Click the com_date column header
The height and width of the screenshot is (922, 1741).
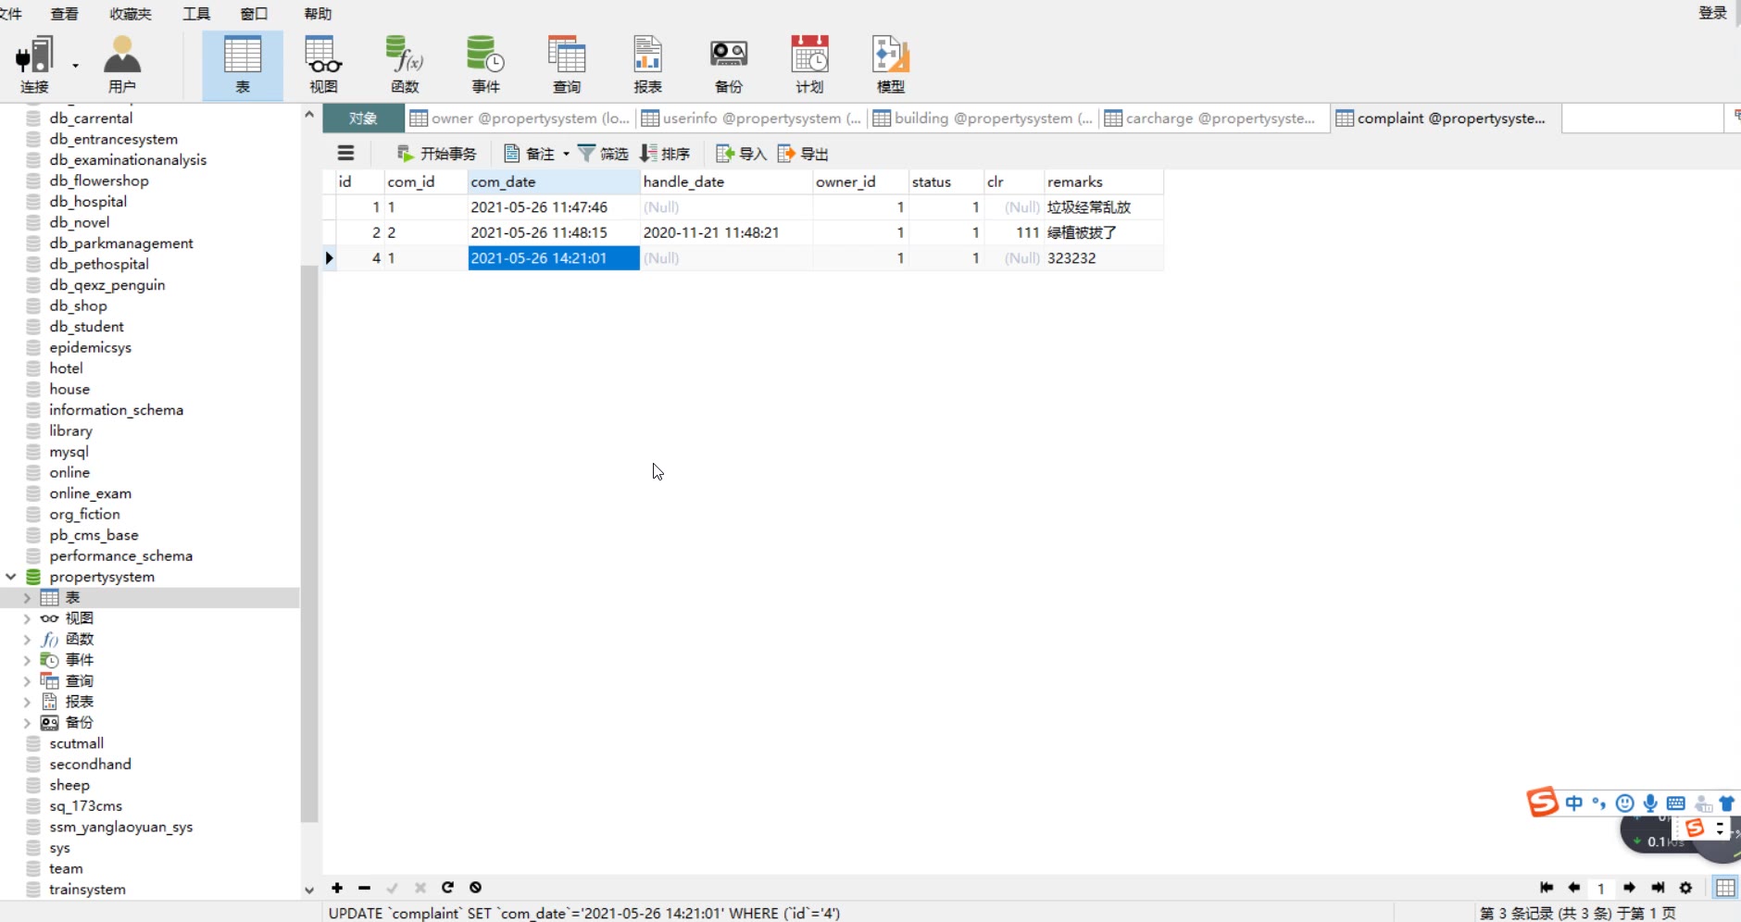(x=554, y=181)
